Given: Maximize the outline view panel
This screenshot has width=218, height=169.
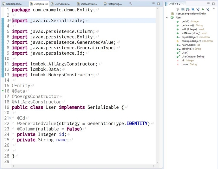Looking at the screenshot, I should (213, 4).
